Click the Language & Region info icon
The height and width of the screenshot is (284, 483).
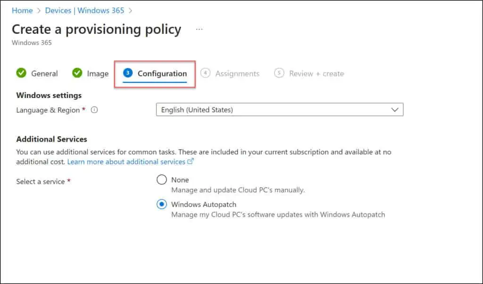pyautogui.click(x=94, y=110)
